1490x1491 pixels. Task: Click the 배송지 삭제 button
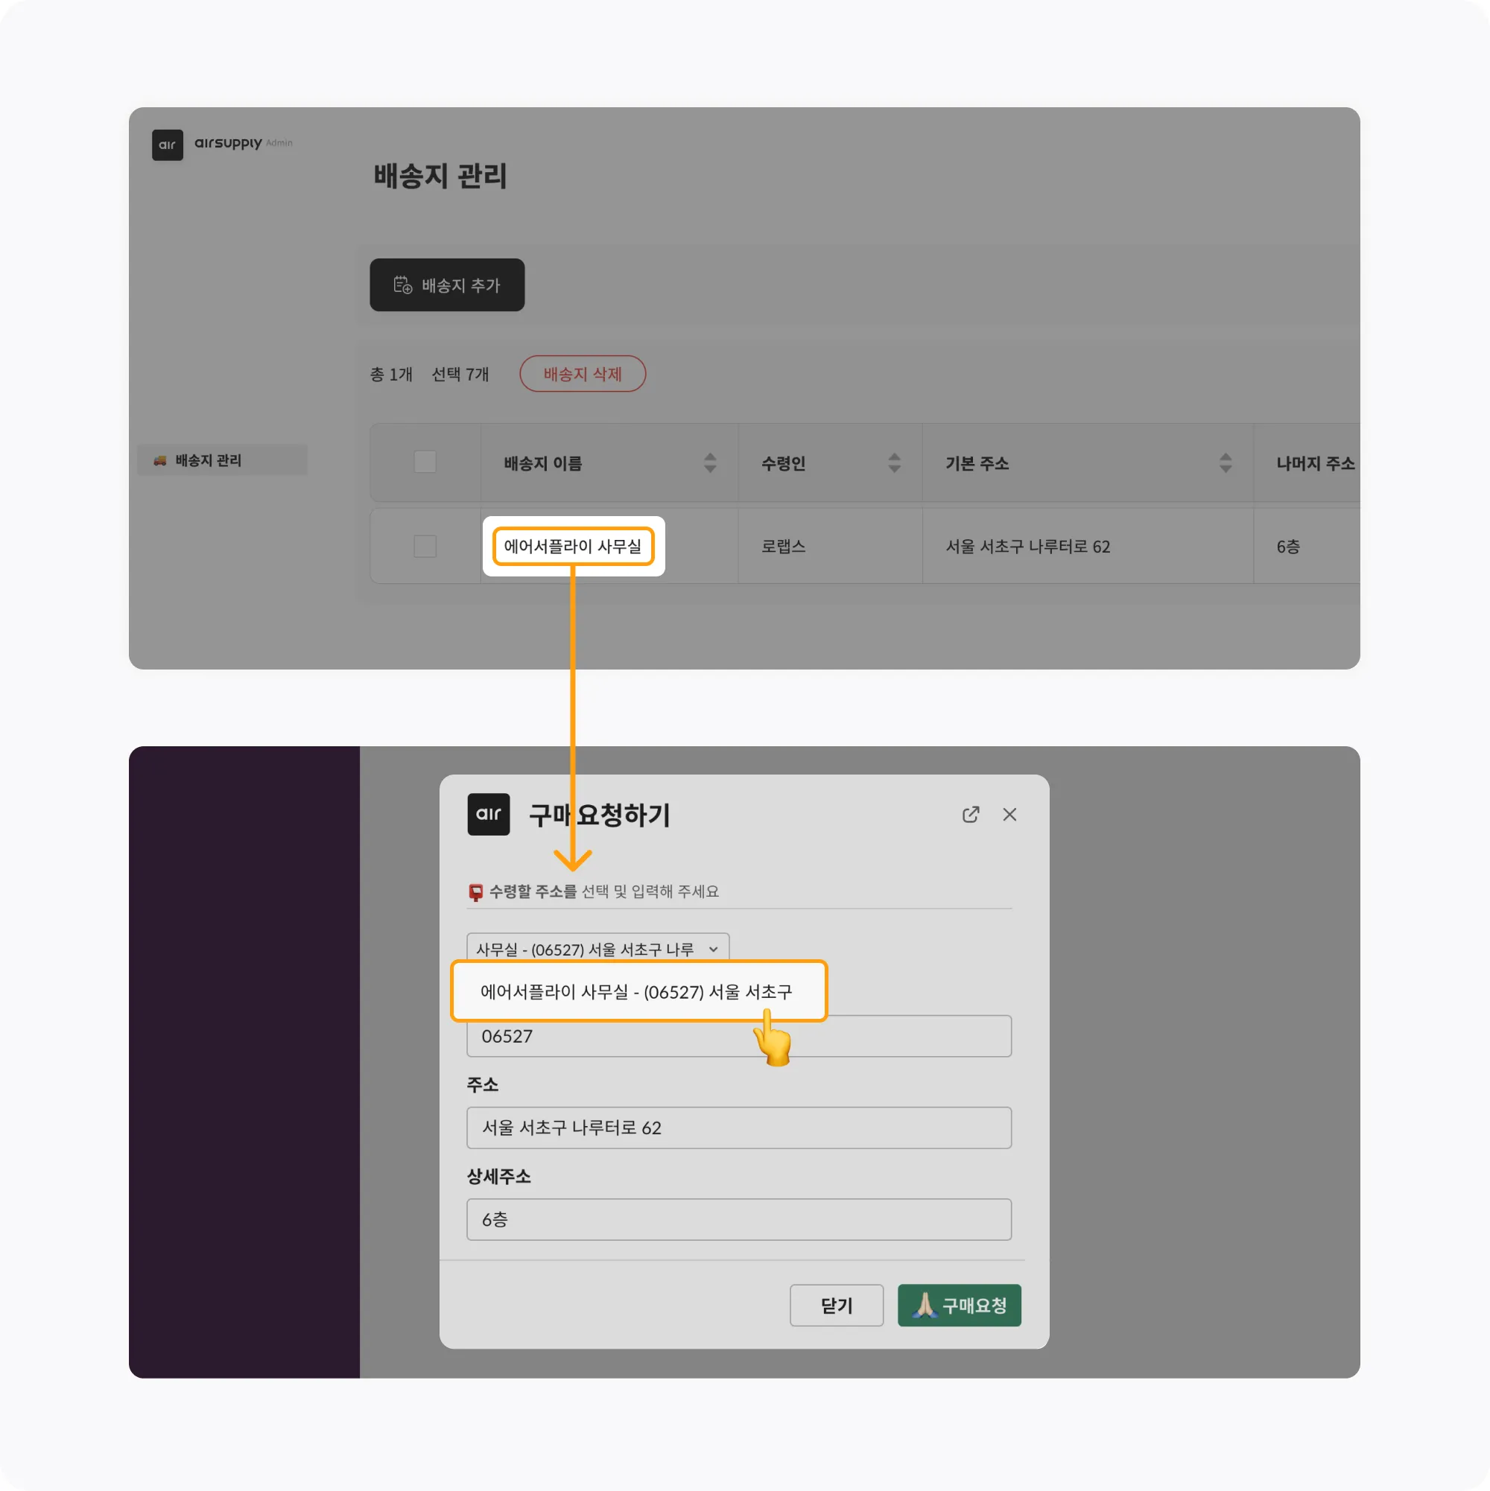(582, 374)
